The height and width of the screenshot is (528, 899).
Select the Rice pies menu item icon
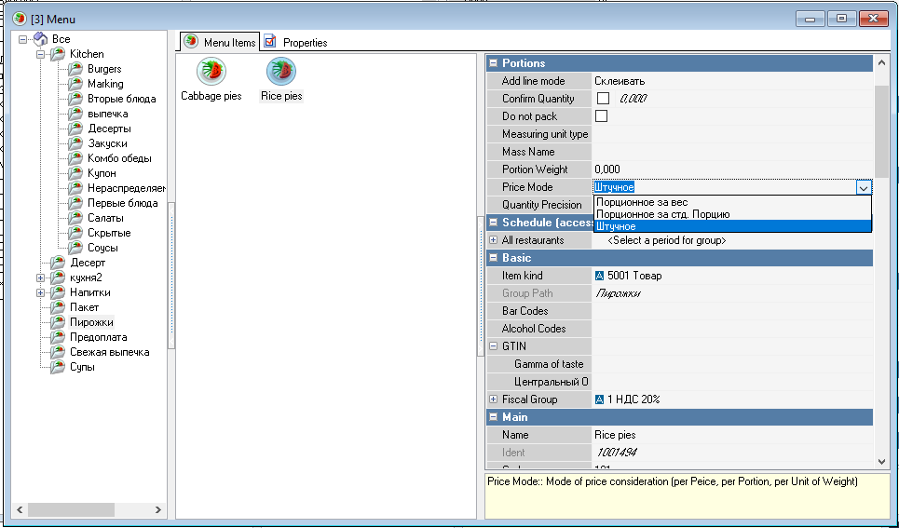pyautogui.click(x=281, y=72)
